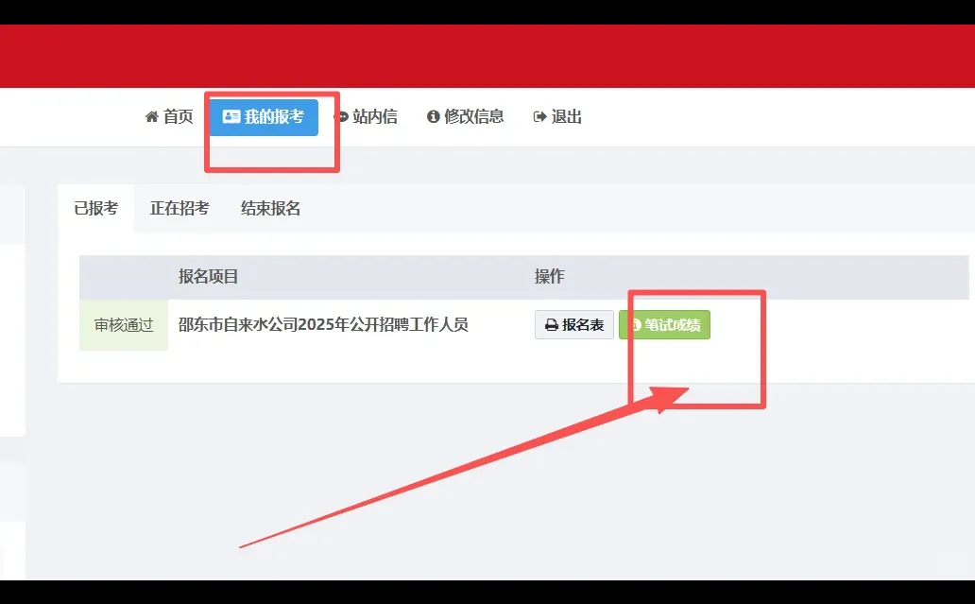
Task: Open the 已报考 tab
Action: [x=95, y=208]
